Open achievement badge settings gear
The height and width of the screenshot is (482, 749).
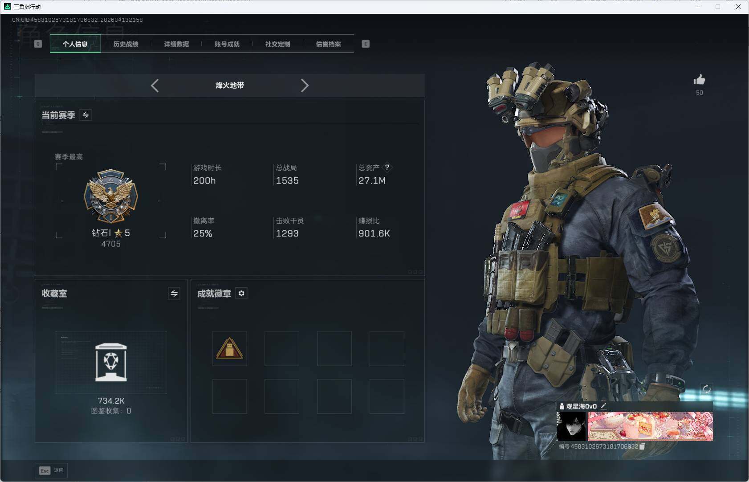pyautogui.click(x=241, y=294)
